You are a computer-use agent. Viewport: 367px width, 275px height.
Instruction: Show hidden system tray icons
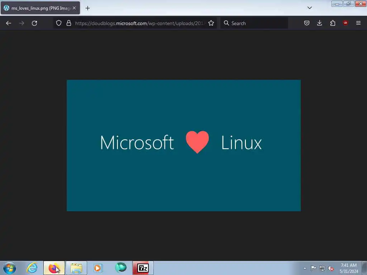[305, 268]
